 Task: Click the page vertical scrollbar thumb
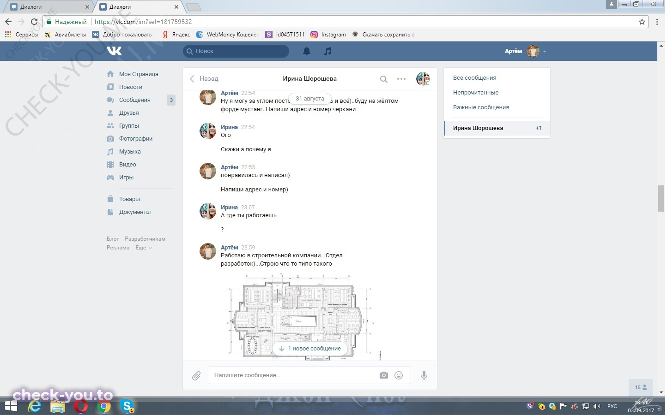click(x=661, y=198)
